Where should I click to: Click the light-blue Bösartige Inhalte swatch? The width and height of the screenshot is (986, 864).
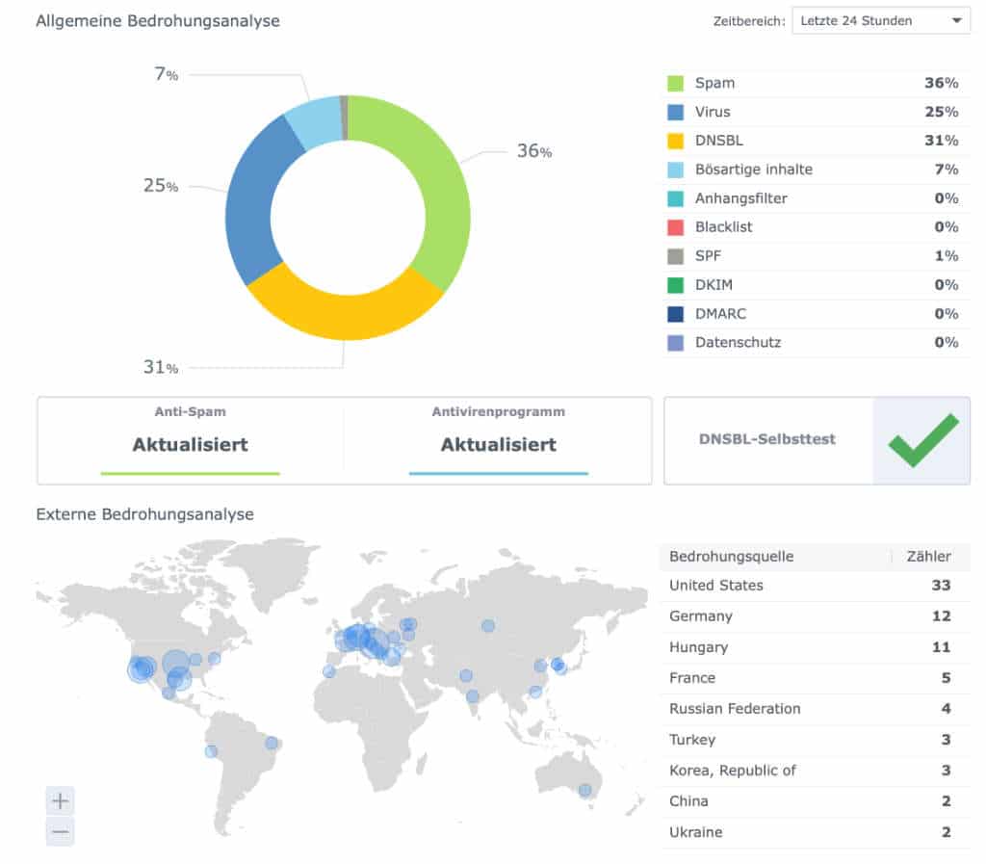675,170
